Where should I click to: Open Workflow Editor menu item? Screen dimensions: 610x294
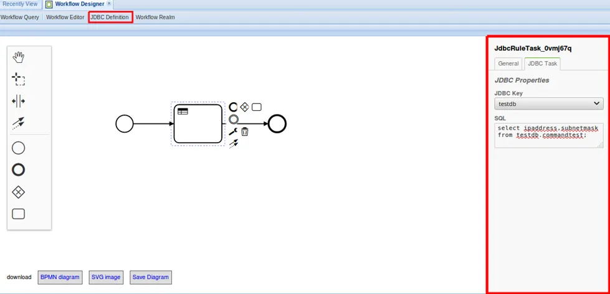65,17
